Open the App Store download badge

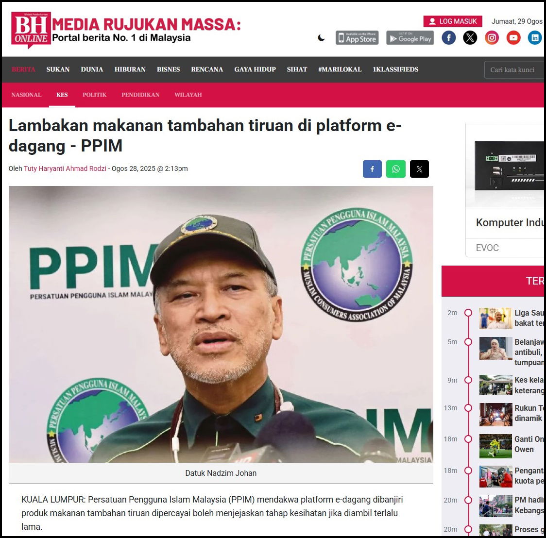click(357, 38)
